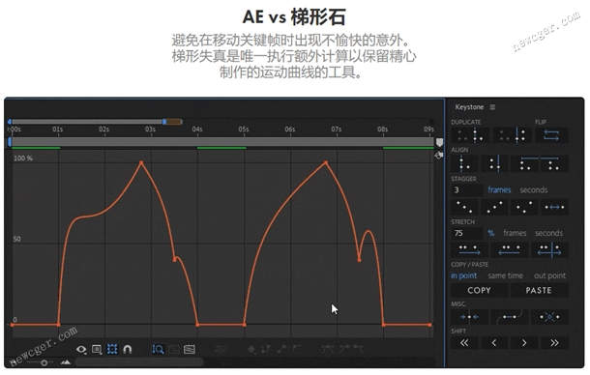Image resolution: width=590 pixels, height=375 pixels.
Task: Open the graph type selection menu
Action: click(x=190, y=350)
